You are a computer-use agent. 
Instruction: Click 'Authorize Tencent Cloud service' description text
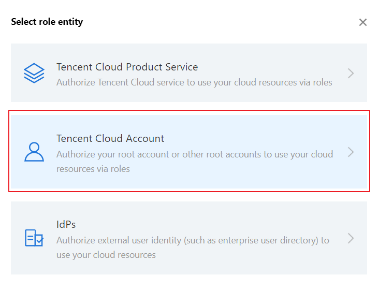[x=194, y=82]
